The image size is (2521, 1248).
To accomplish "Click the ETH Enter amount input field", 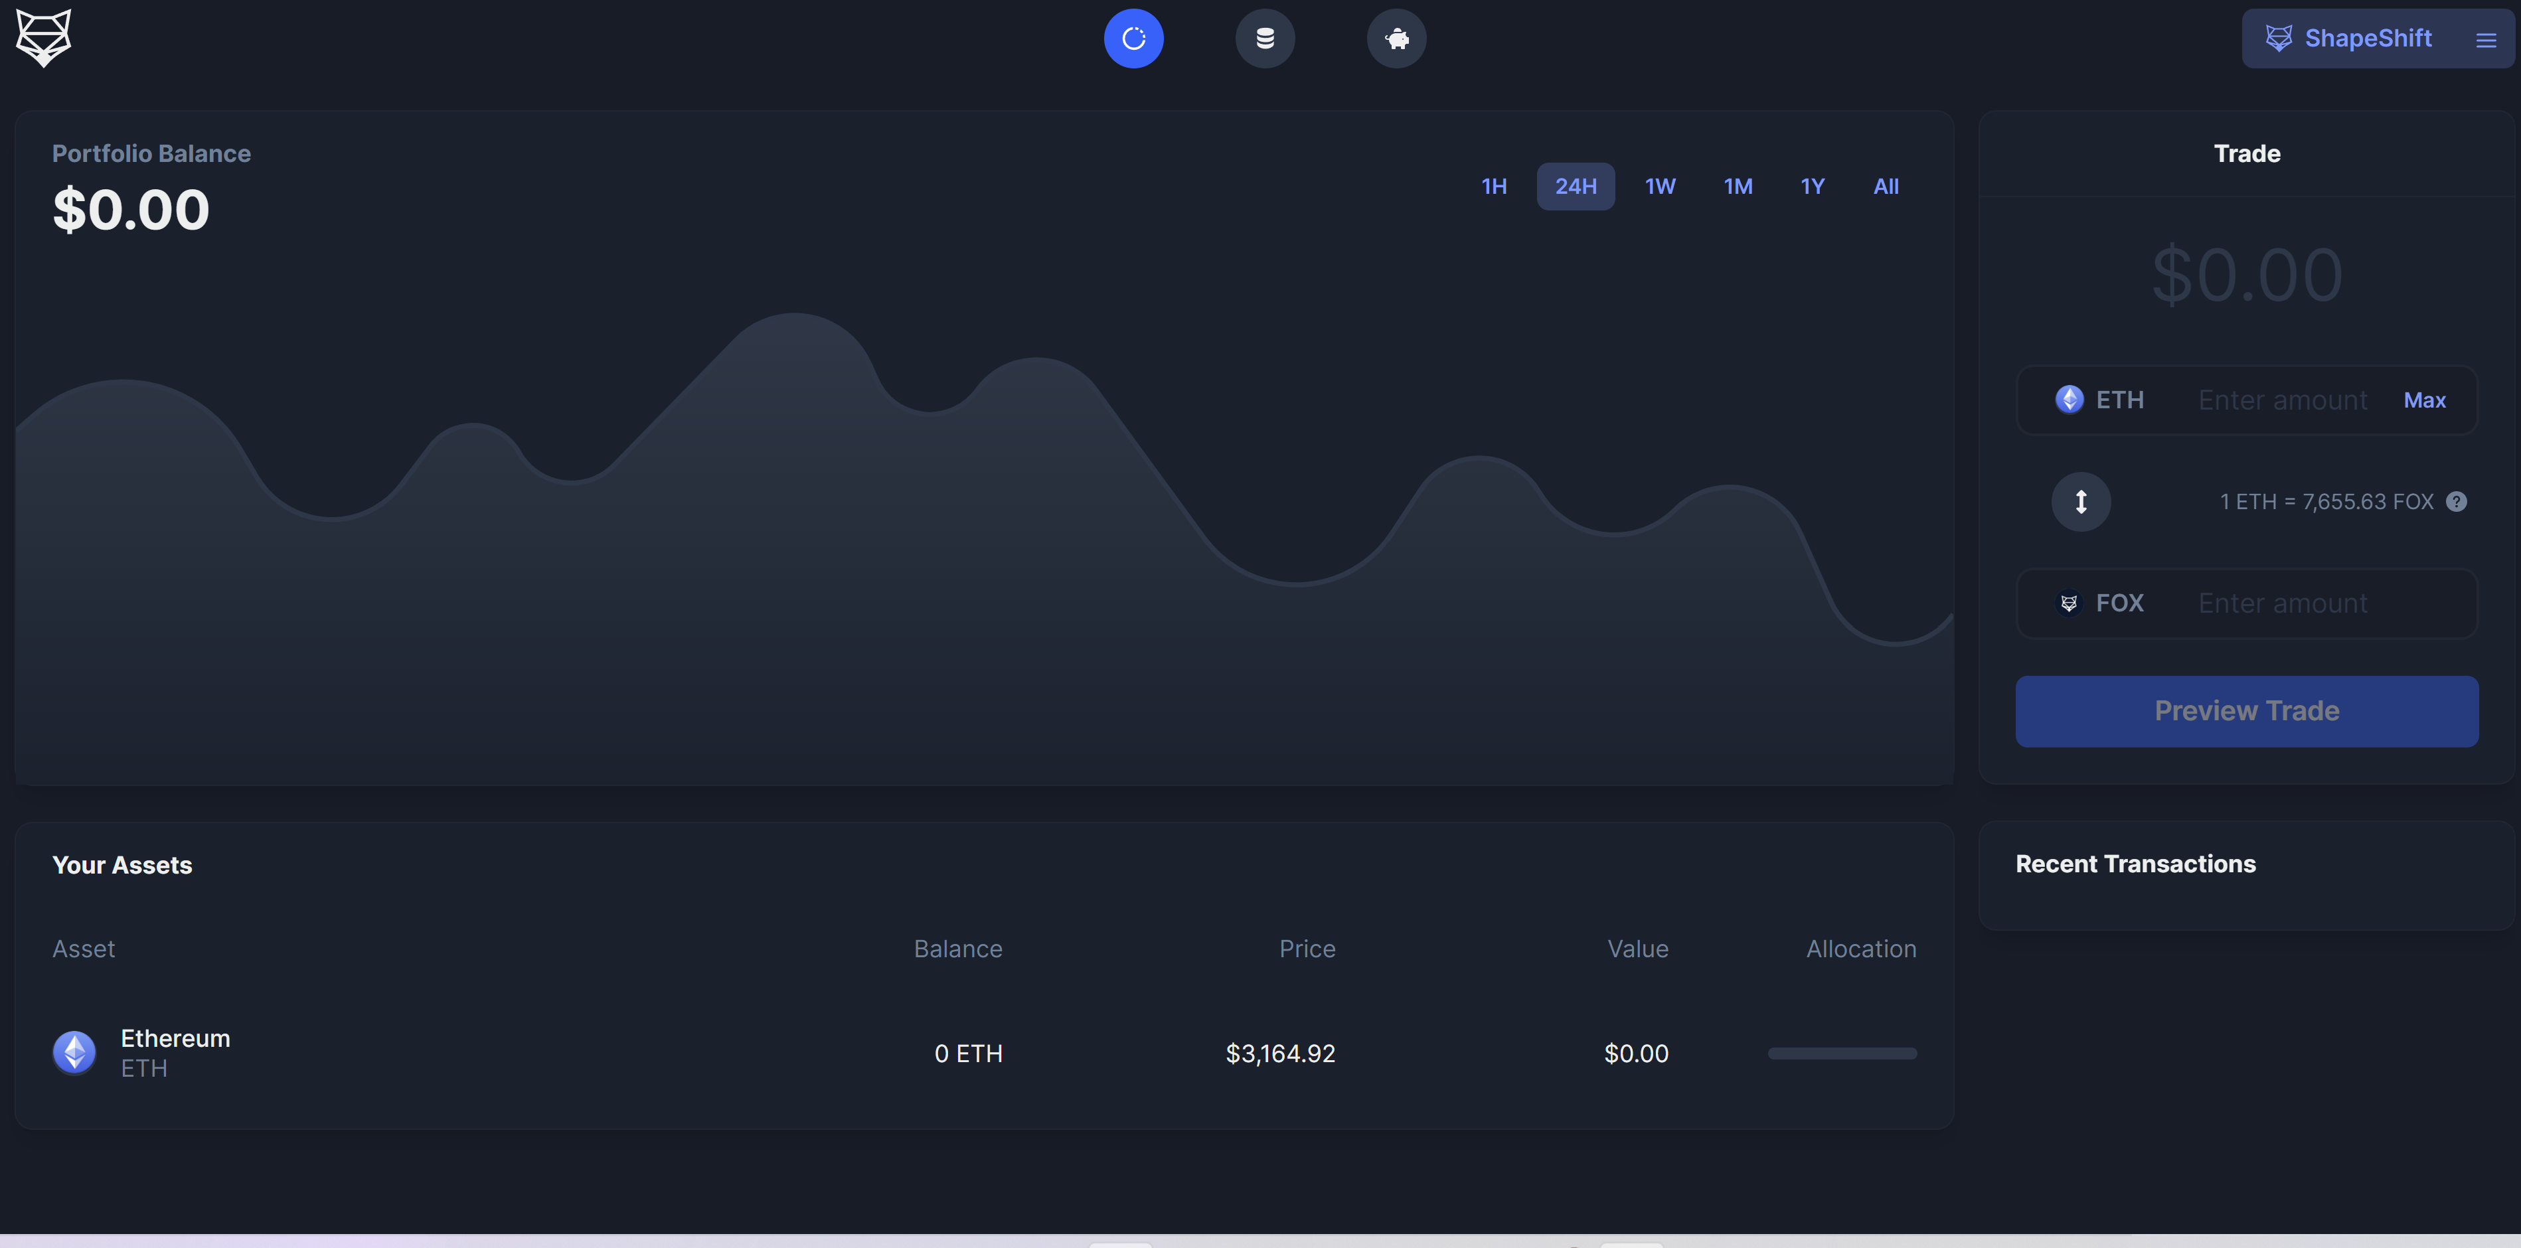I will click(x=2282, y=400).
